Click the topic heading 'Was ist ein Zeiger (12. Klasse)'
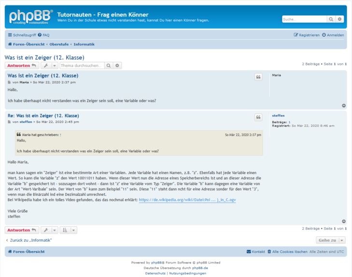The image size is (352, 277). [x=44, y=58]
